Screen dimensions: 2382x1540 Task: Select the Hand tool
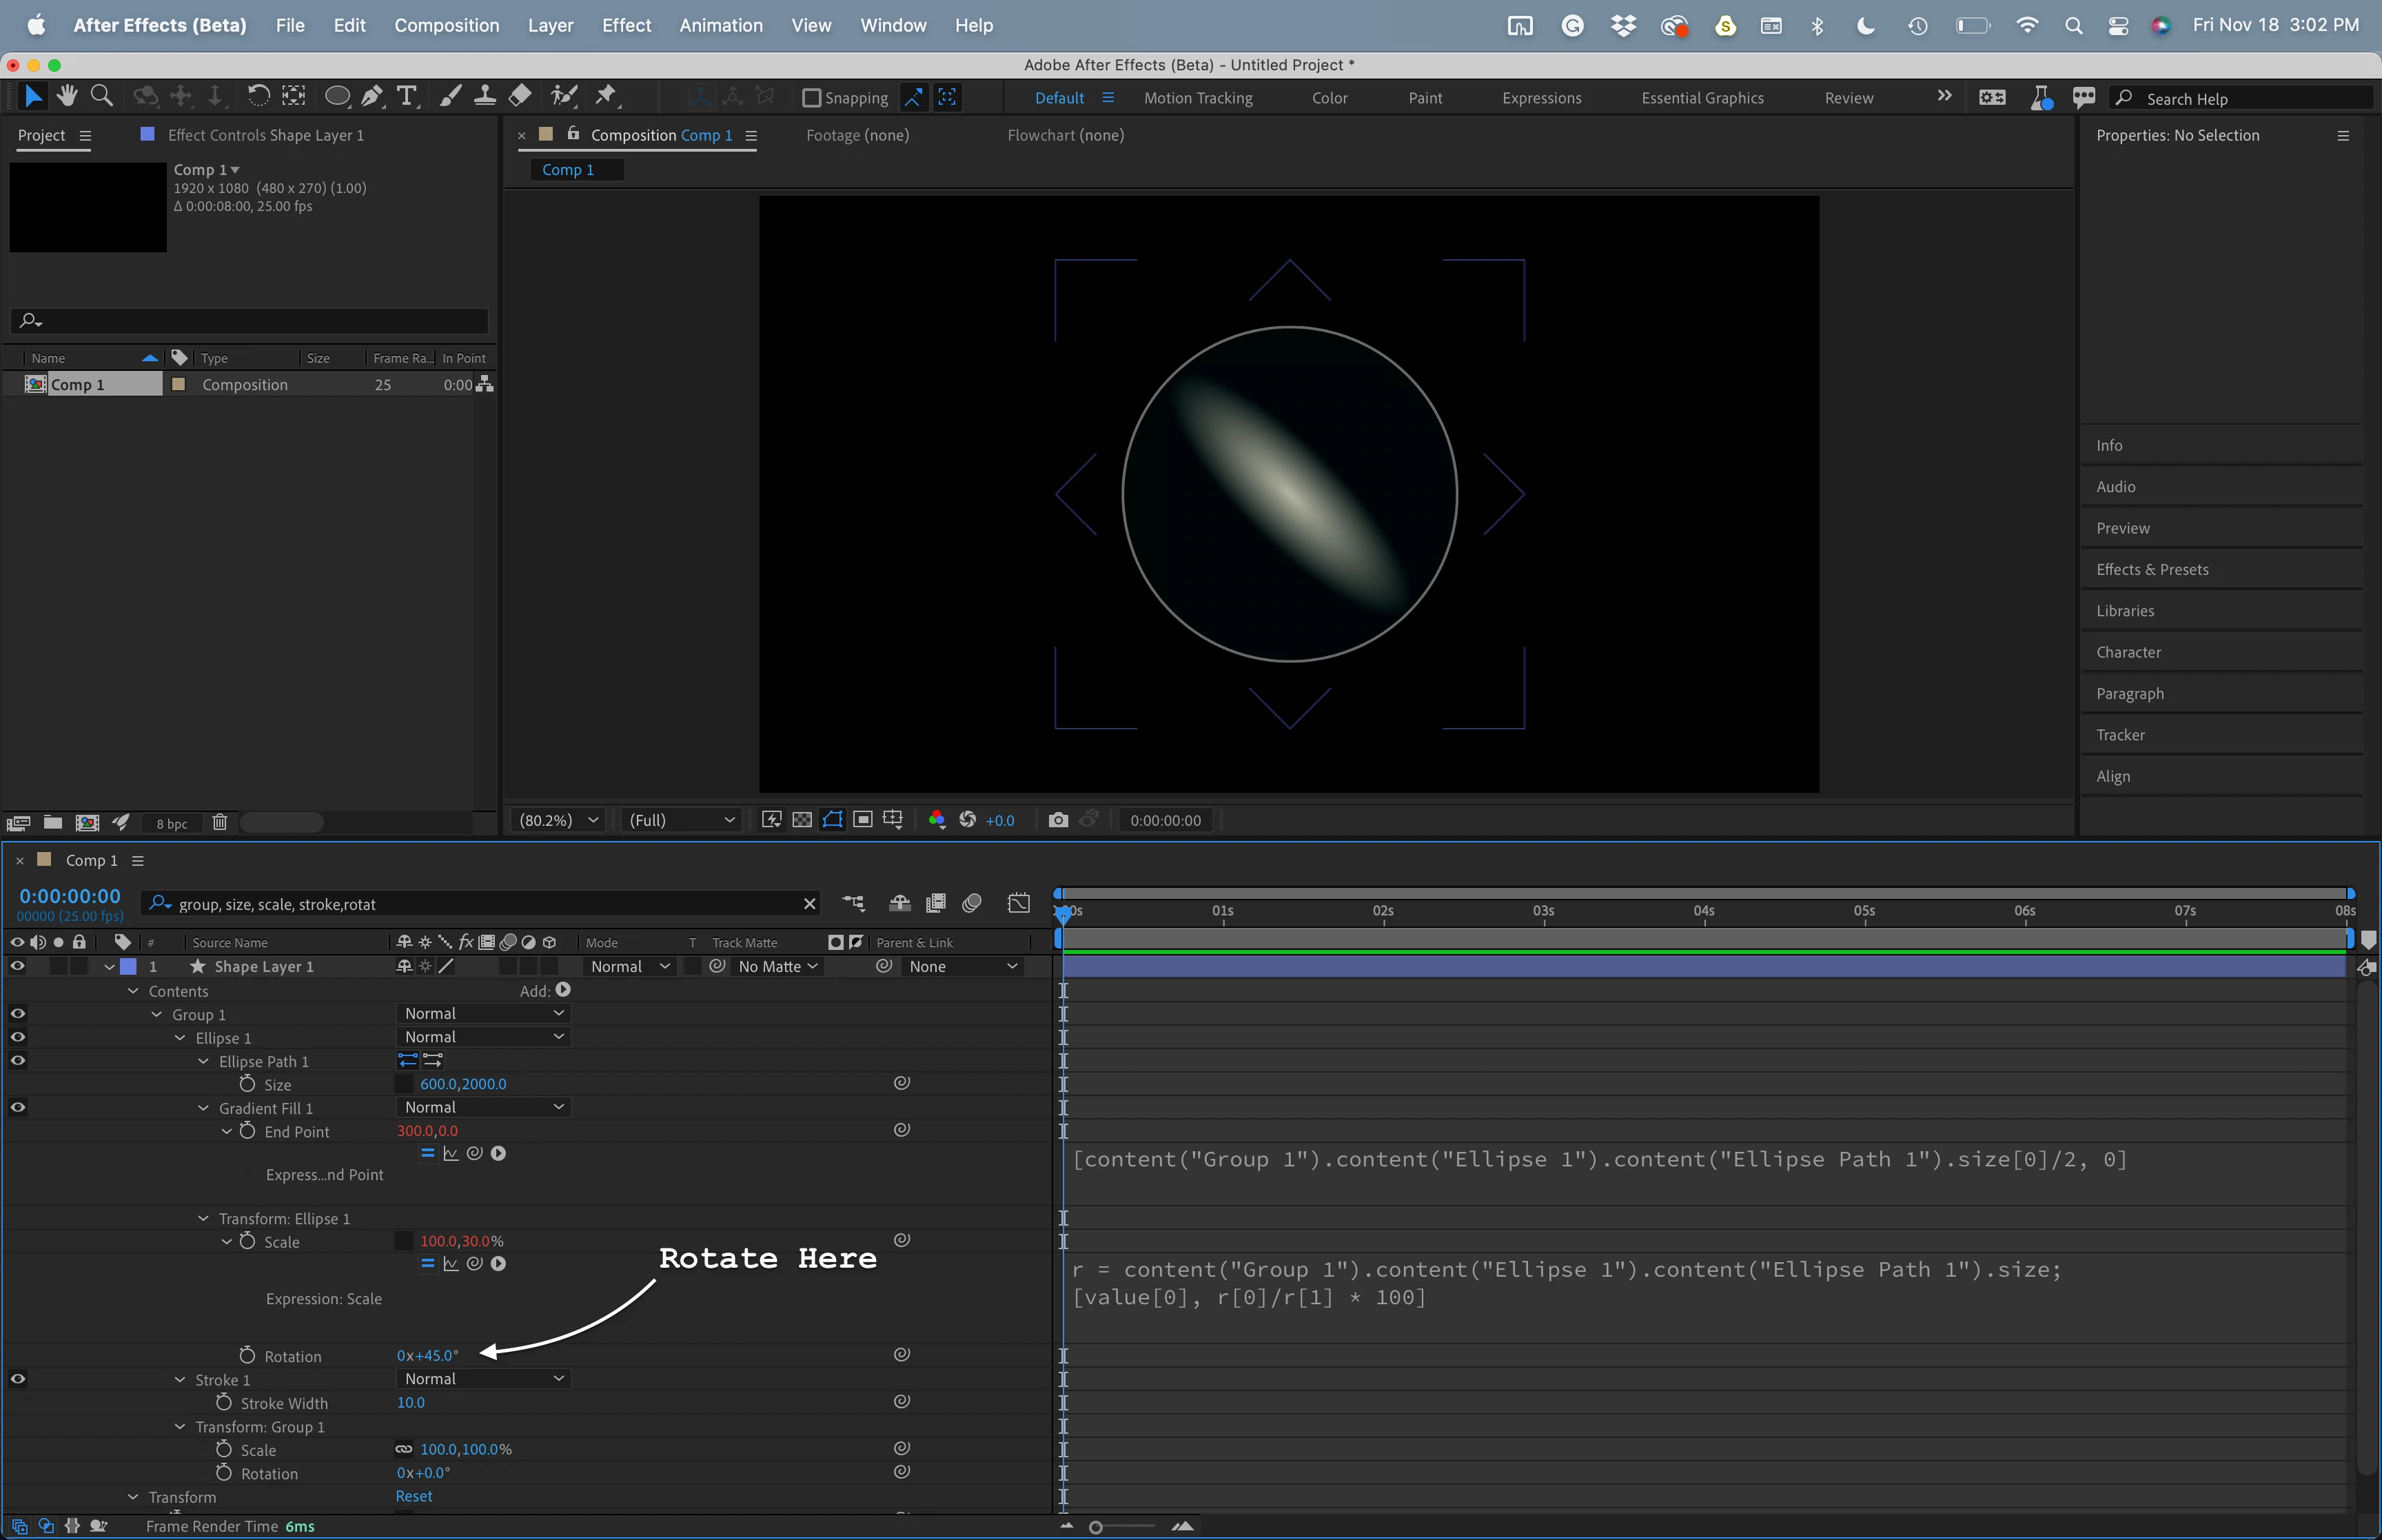pyautogui.click(x=67, y=96)
